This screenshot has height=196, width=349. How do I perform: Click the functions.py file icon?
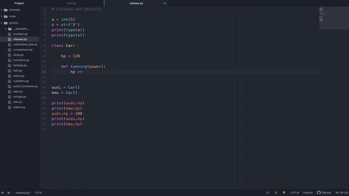click(x=10, y=60)
